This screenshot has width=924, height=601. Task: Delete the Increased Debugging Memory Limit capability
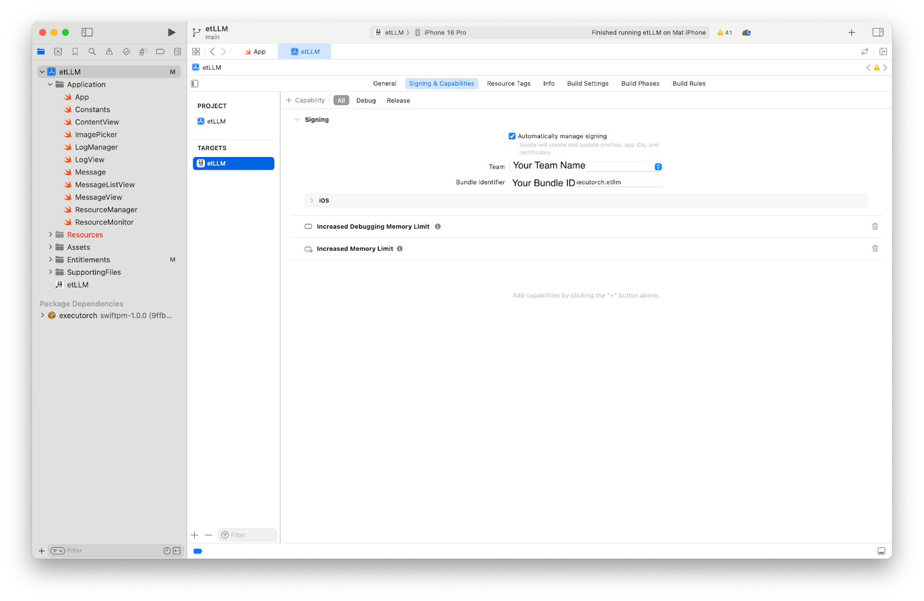(x=875, y=226)
